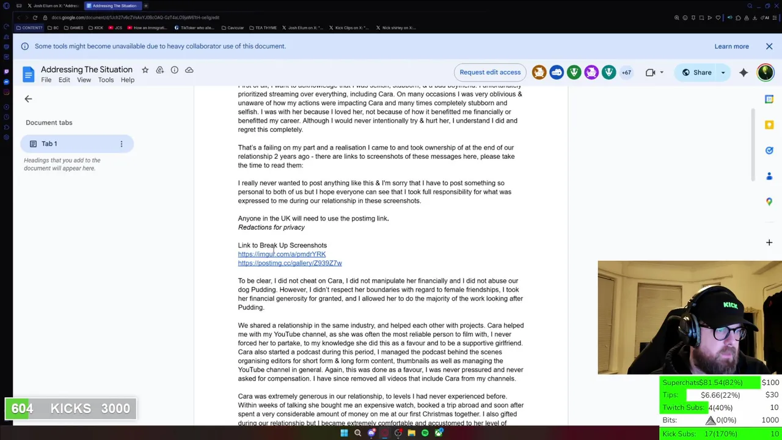The height and width of the screenshot is (440, 782).
Task: Open the CONTENT? bookmarks folder
Action: (x=29, y=28)
